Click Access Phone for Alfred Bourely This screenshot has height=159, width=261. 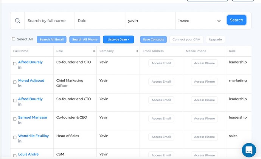(204, 63)
